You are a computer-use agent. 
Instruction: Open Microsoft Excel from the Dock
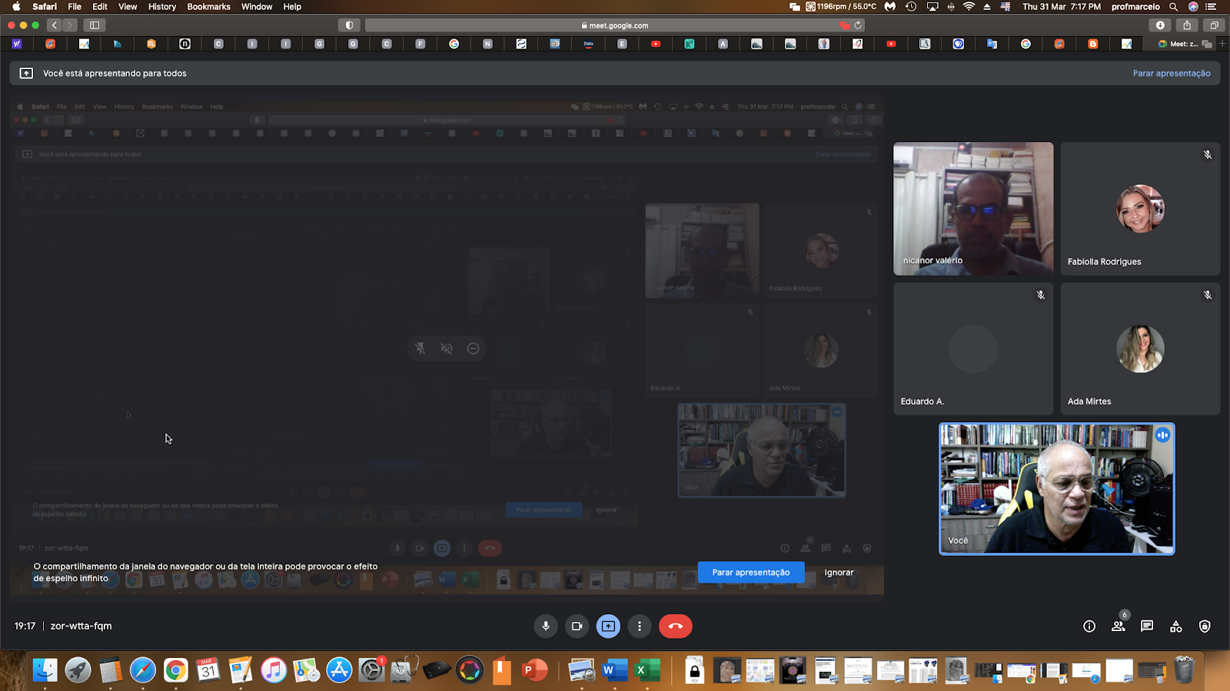coord(647,670)
